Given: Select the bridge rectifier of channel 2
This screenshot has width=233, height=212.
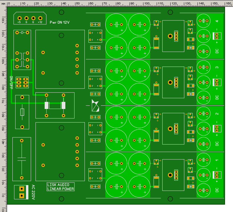Looking at the screenshot, I should [95, 129].
